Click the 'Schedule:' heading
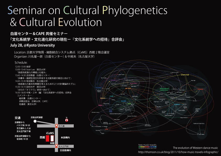221x156 pixels. coord(21,63)
